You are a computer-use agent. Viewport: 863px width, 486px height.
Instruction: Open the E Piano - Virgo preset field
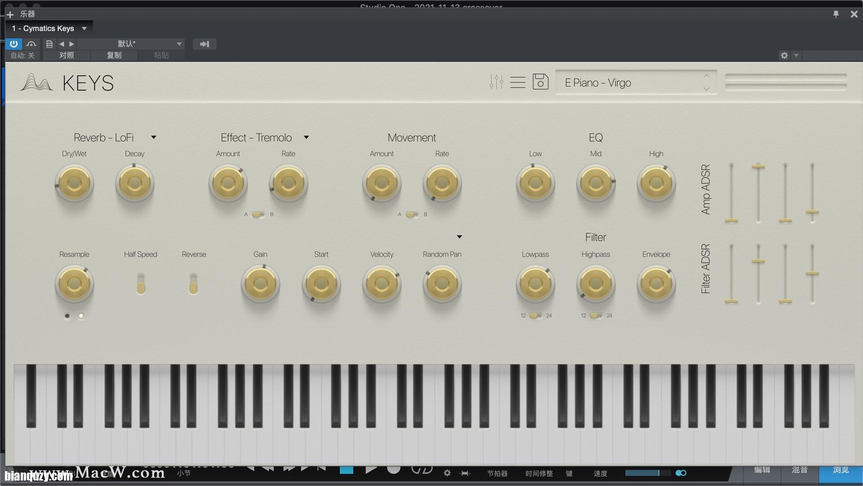[636, 83]
